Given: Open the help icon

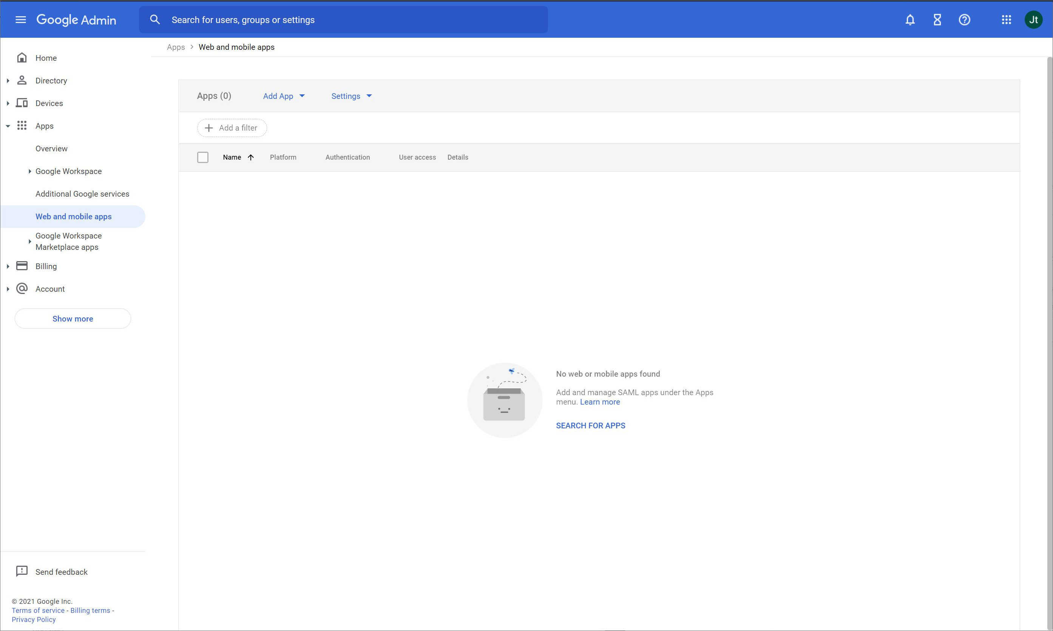Looking at the screenshot, I should 964,20.
